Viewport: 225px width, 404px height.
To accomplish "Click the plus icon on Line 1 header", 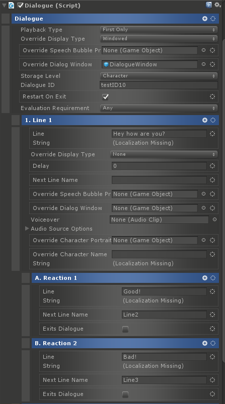I will click(205, 120).
